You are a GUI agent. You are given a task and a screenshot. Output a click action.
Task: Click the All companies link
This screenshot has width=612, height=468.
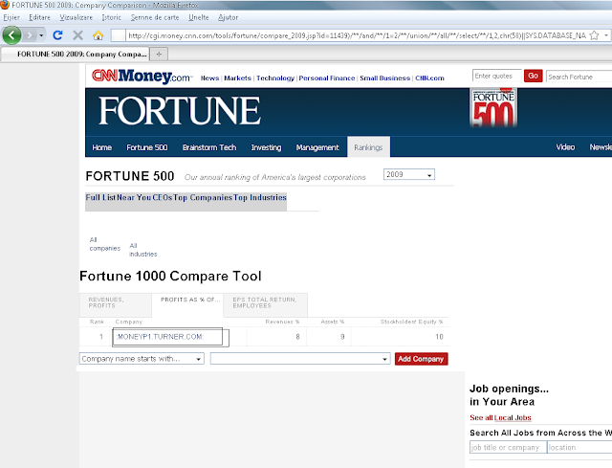[104, 244]
